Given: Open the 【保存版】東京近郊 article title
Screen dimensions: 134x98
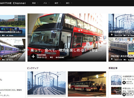Looking at the screenshot, I should click(x=122, y=56).
